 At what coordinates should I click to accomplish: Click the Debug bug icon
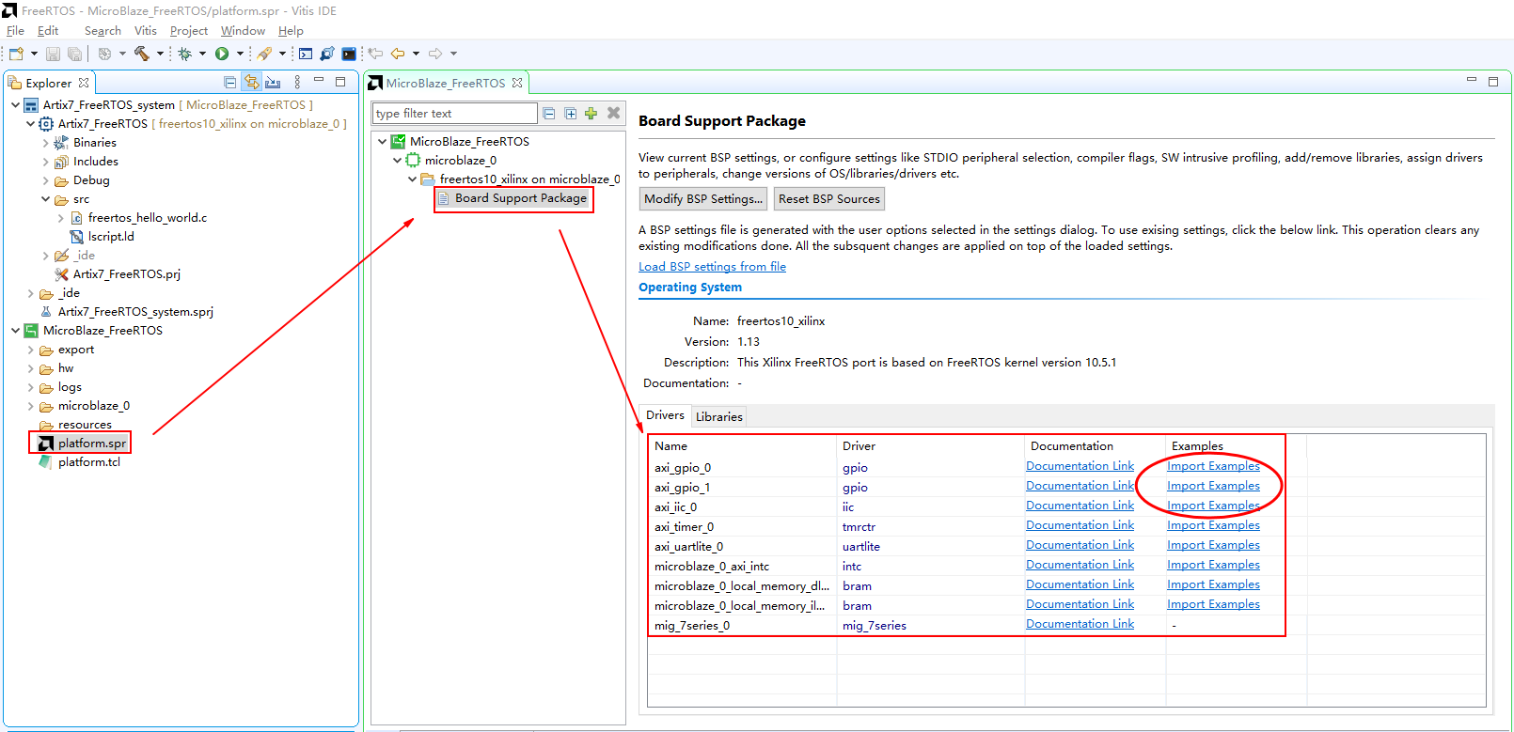point(185,54)
